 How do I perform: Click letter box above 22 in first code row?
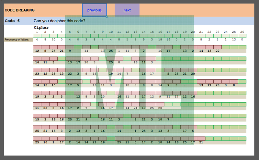tap(217, 47)
